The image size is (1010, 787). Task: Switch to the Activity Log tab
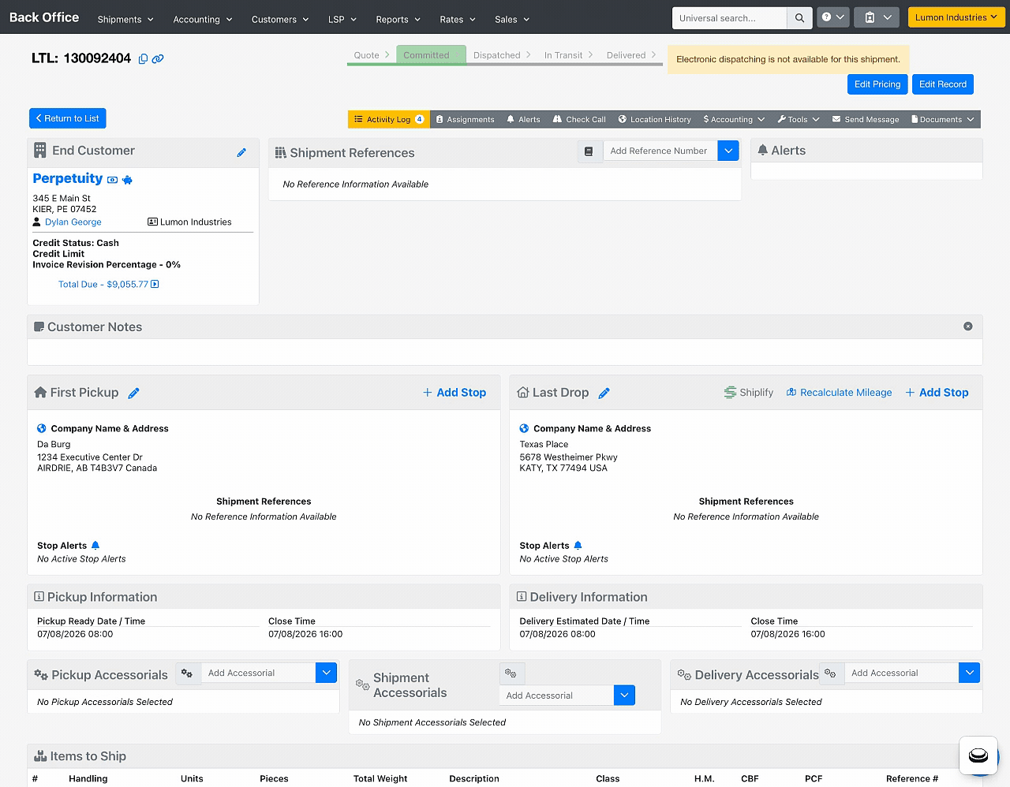pos(389,120)
